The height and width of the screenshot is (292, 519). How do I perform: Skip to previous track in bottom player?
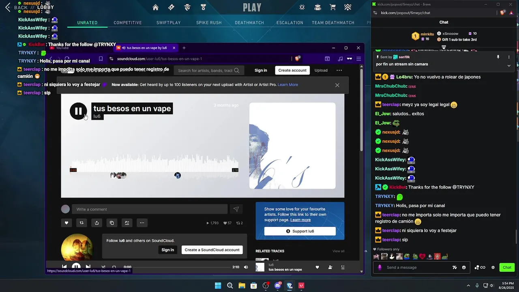pyautogui.click(x=64, y=267)
